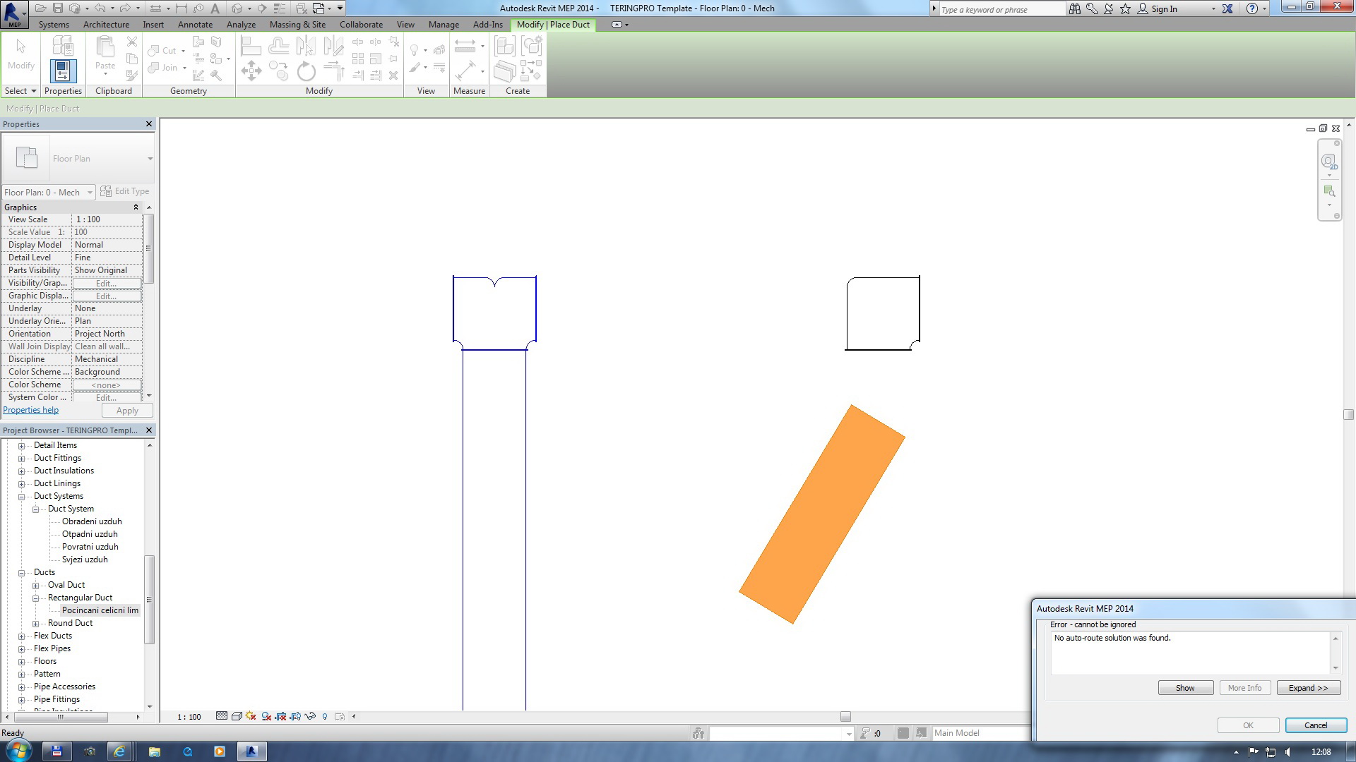Toggle Temporary Hide/Isolate glasses icon

[x=310, y=716]
